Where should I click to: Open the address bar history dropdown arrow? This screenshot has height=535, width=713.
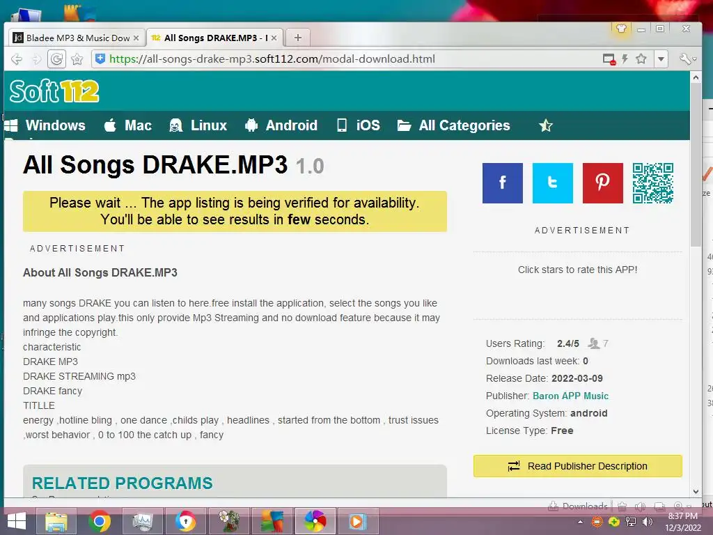click(661, 59)
